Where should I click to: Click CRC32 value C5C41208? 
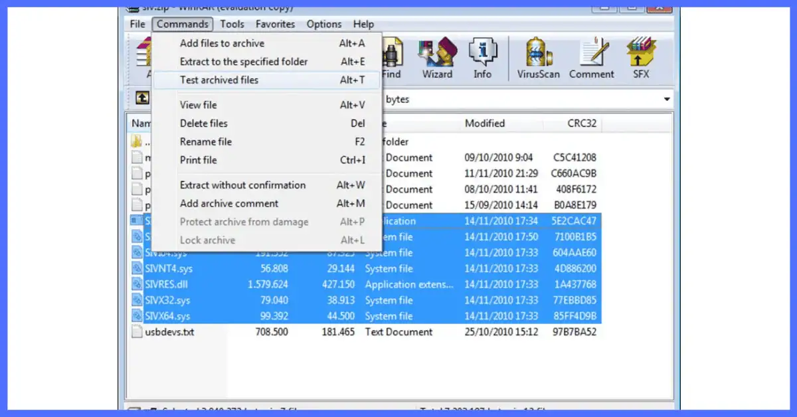tap(575, 158)
